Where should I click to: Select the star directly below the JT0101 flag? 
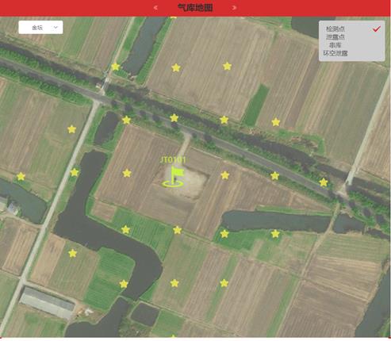click(178, 230)
